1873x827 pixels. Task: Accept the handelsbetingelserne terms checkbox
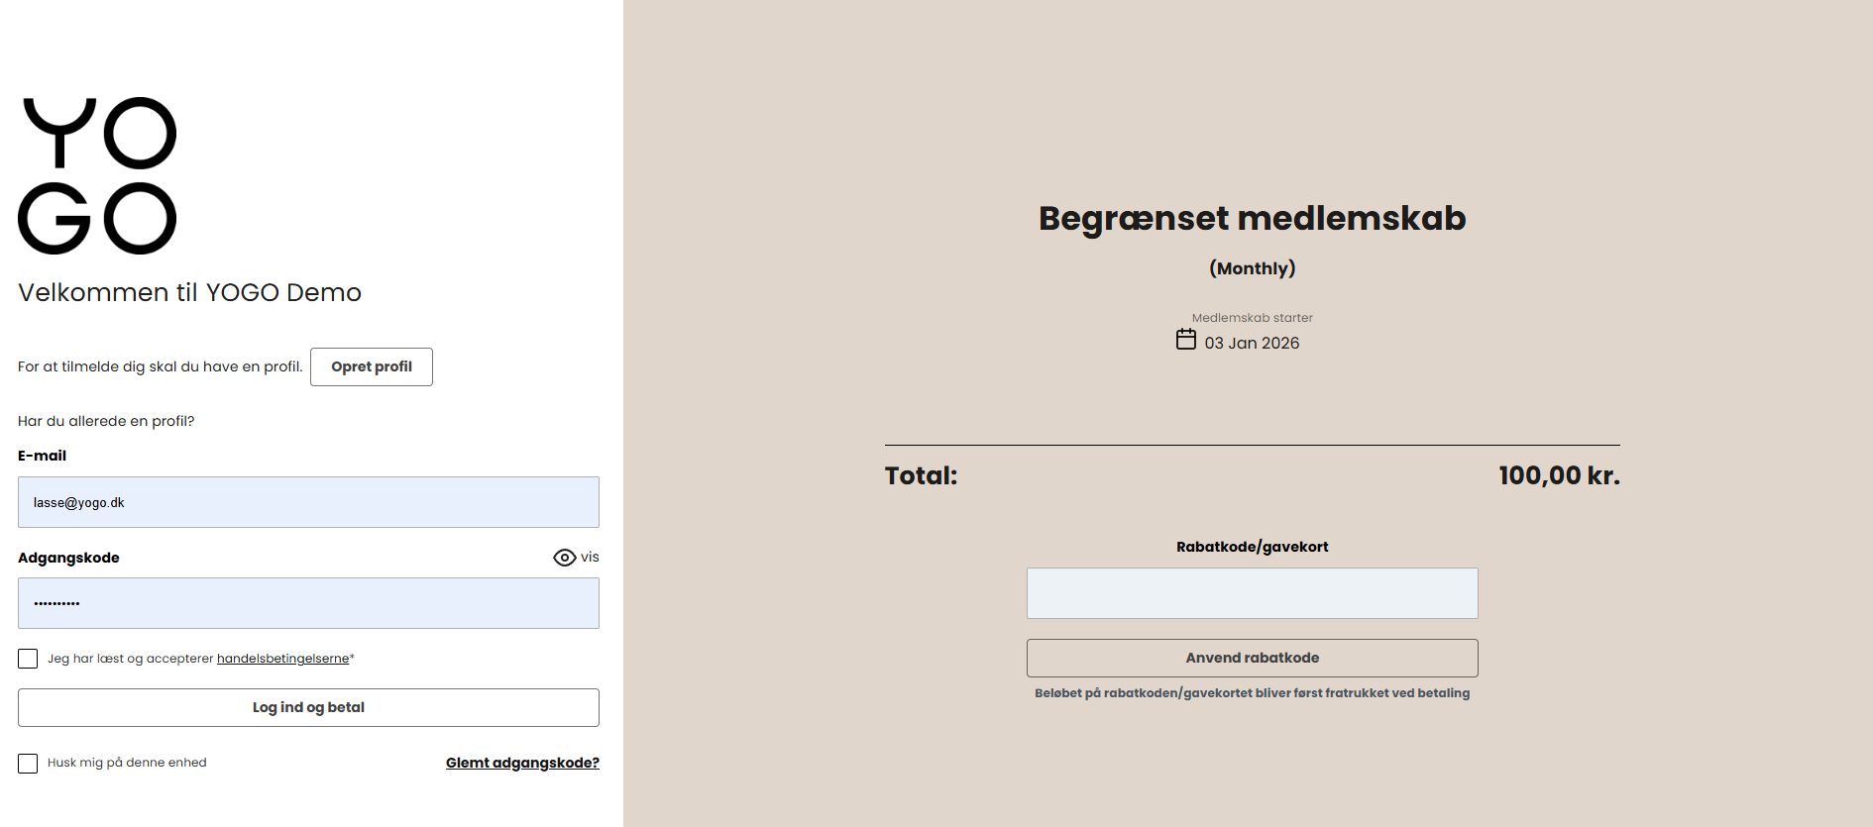[28, 659]
